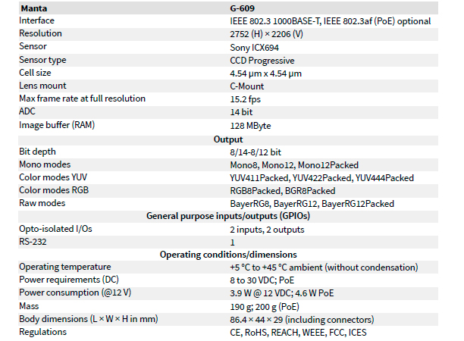The width and height of the screenshot is (464, 341).
Task: Click the Image buffer (RAM) label
Action: coord(57,125)
